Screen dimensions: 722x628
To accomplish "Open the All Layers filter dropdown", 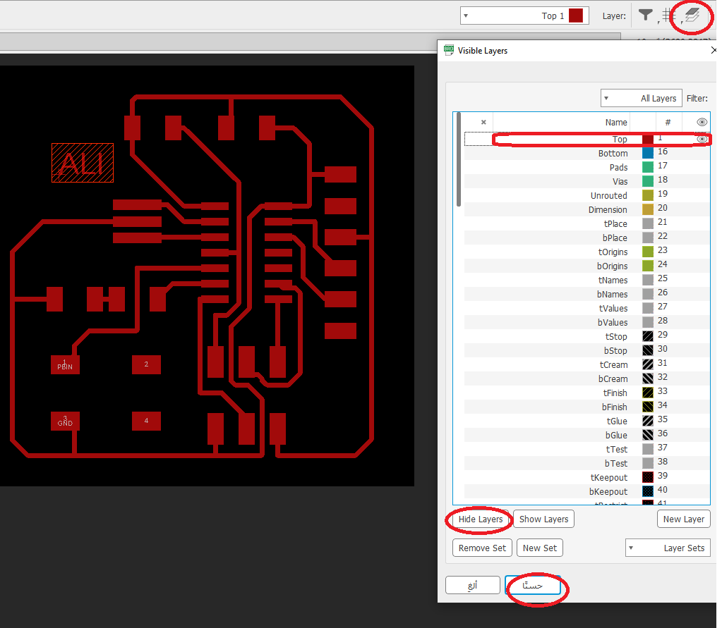I will coord(641,98).
